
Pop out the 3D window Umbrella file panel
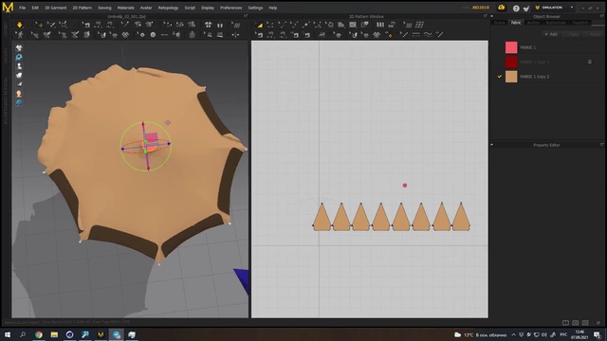pyautogui.click(x=246, y=16)
